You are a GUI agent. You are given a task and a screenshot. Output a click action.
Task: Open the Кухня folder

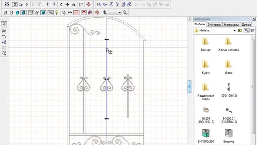[x=206, y=67]
